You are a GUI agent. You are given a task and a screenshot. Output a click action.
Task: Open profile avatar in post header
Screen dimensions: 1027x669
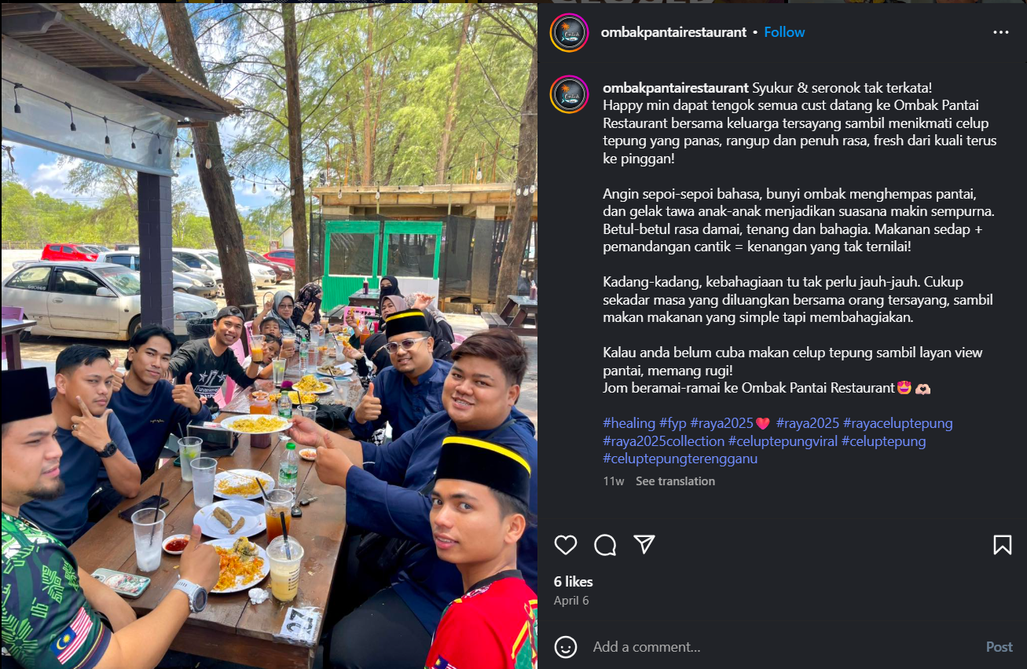tap(570, 32)
